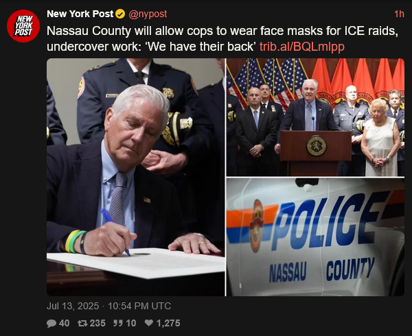The image size is (412, 336).
Task: View the photo of man signing document
Action: pos(135,177)
